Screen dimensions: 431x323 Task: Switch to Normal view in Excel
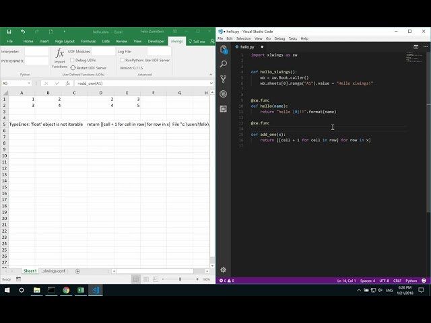[x=136, y=279]
